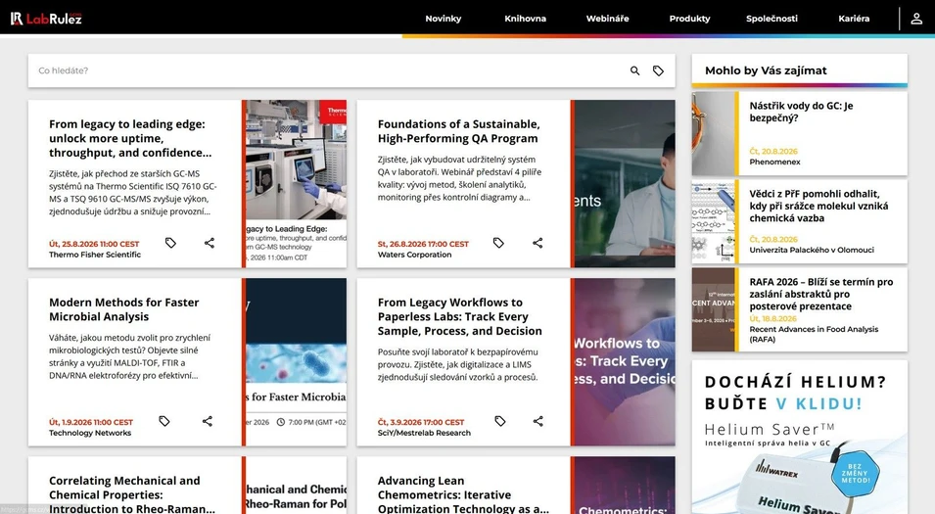Click date 'Út, 25.8.2026 11:00 CEST'

click(94, 244)
